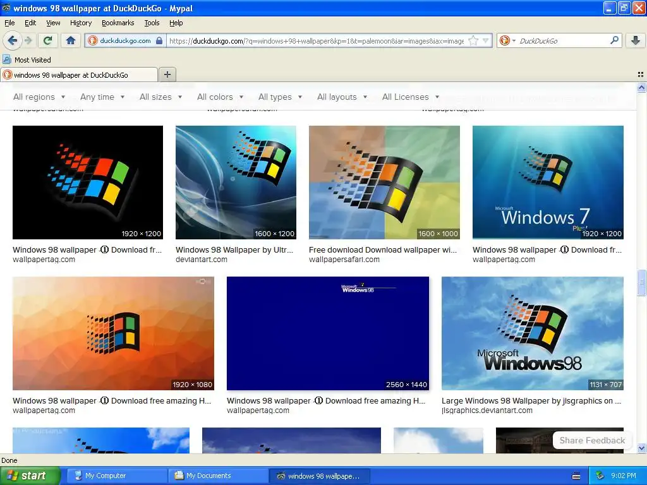Expand the URL history dropdown arrow
This screenshot has height=485, width=647.
pyautogui.click(x=486, y=40)
